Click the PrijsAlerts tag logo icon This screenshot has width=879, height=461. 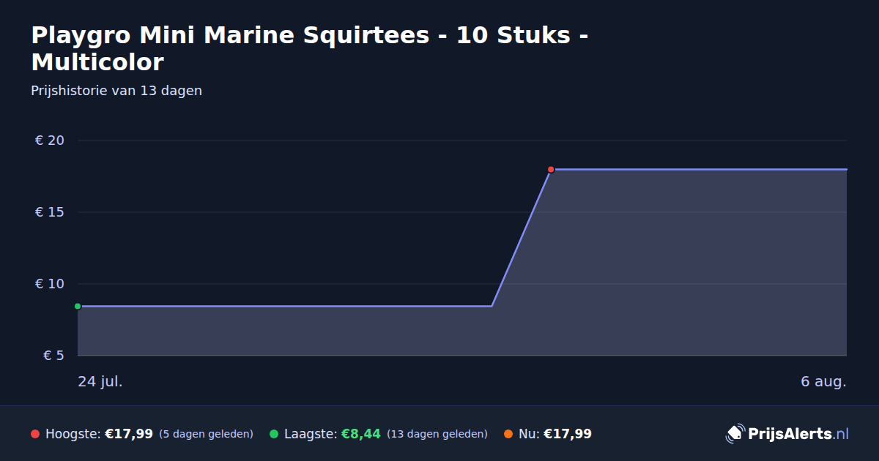coord(735,433)
